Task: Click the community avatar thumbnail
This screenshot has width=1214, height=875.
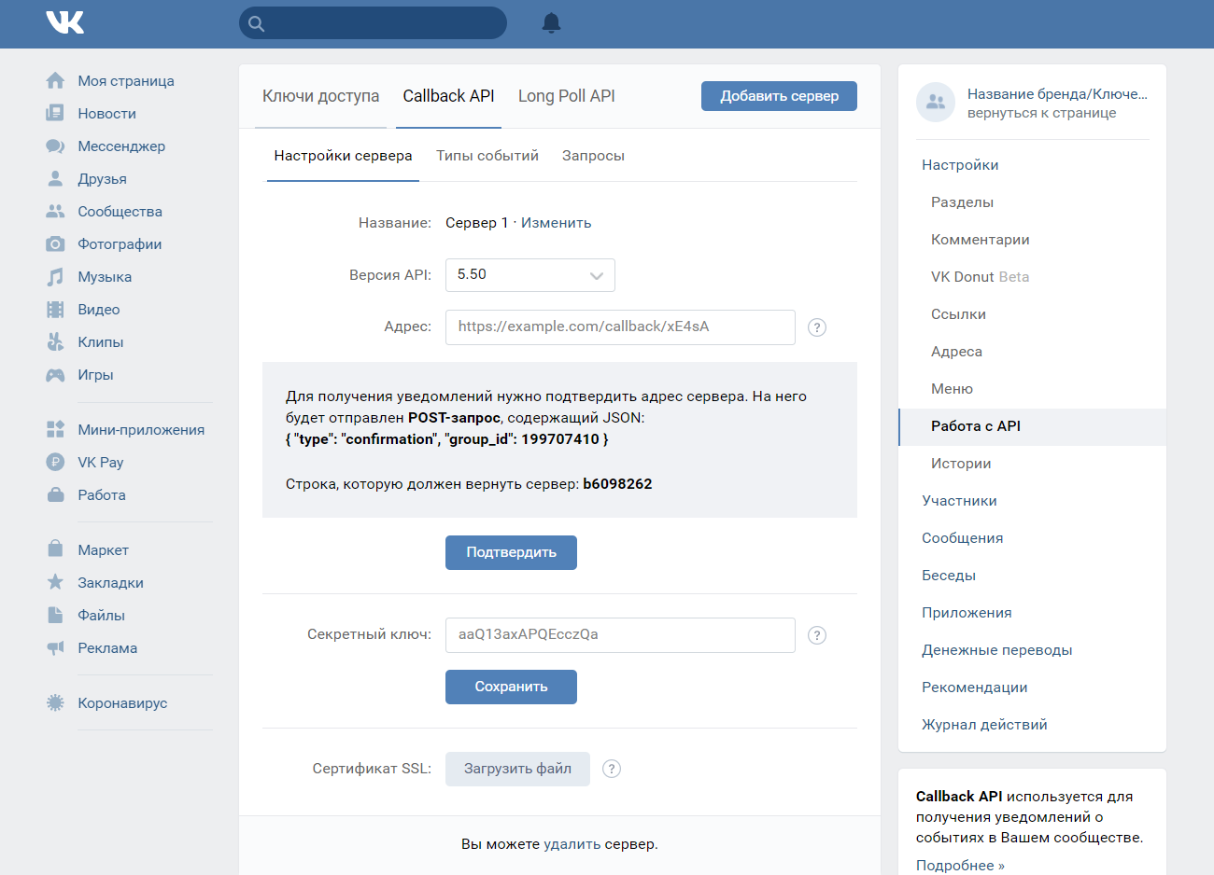Action: point(936,103)
